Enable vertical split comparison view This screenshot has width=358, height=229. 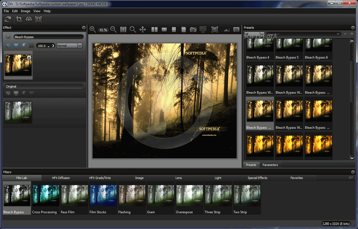coord(164,29)
